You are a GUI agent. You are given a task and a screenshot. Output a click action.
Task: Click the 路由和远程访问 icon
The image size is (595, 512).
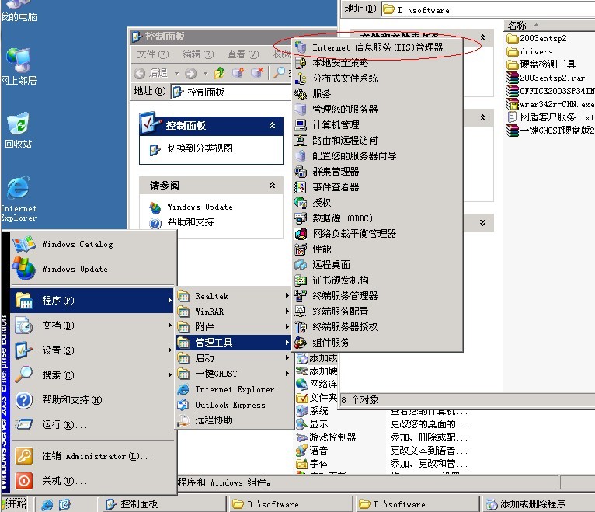301,141
